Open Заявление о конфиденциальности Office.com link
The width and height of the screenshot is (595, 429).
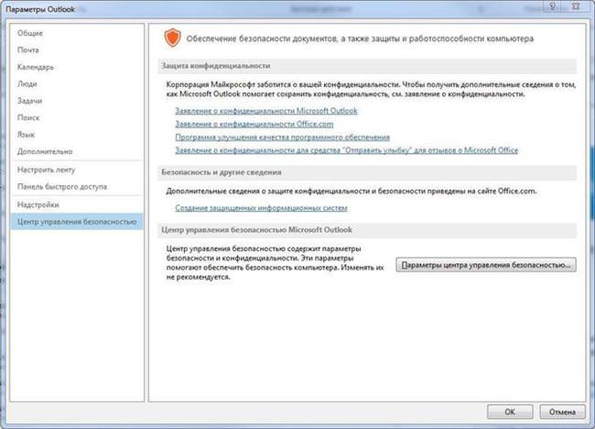(x=254, y=125)
